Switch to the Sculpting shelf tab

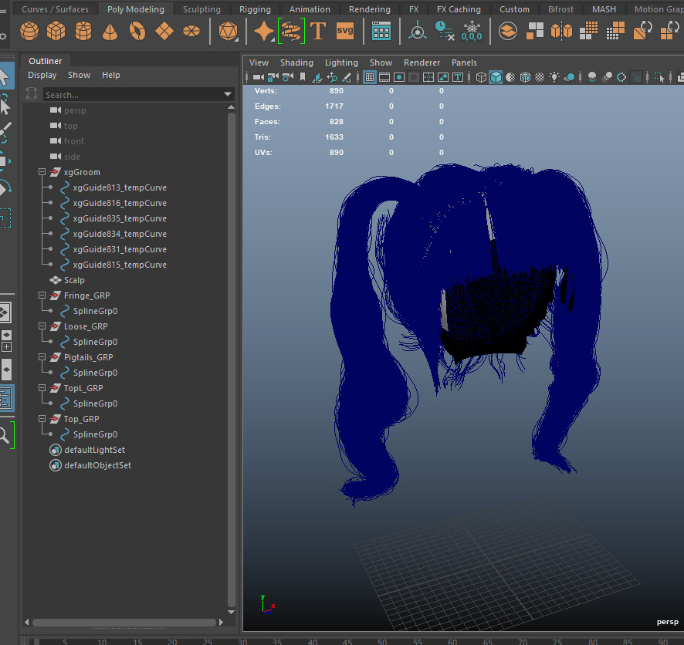click(201, 9)
